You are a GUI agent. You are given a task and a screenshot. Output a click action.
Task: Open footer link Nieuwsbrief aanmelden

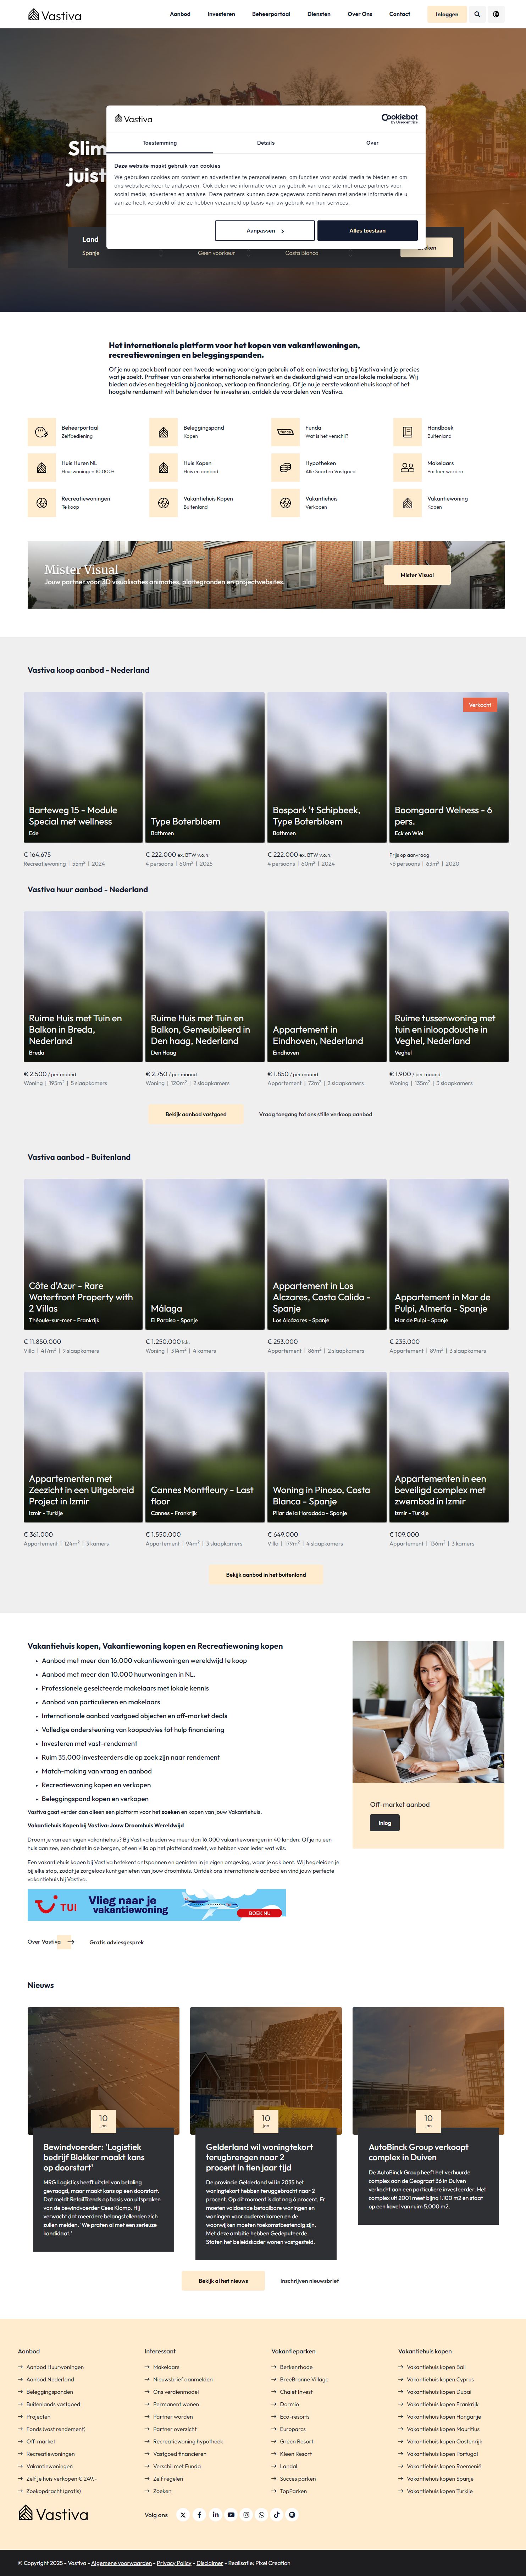pyautogui.click(x=183, y=2380)
